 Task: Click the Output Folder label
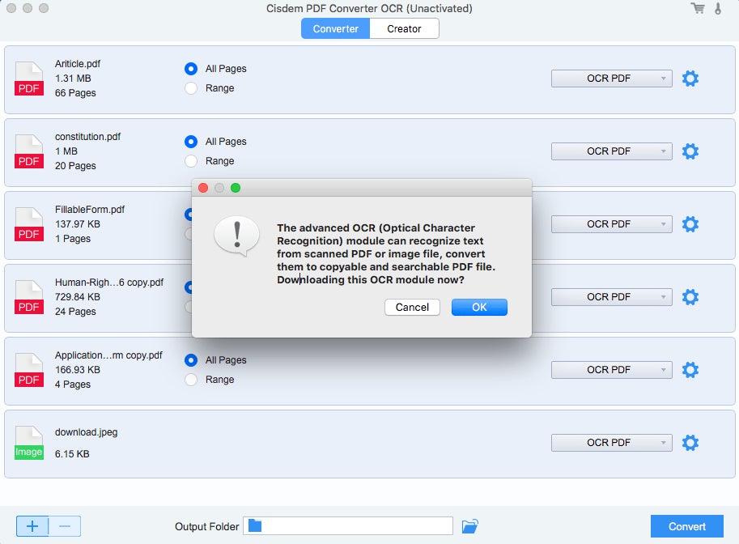click(x=207, y=526)
